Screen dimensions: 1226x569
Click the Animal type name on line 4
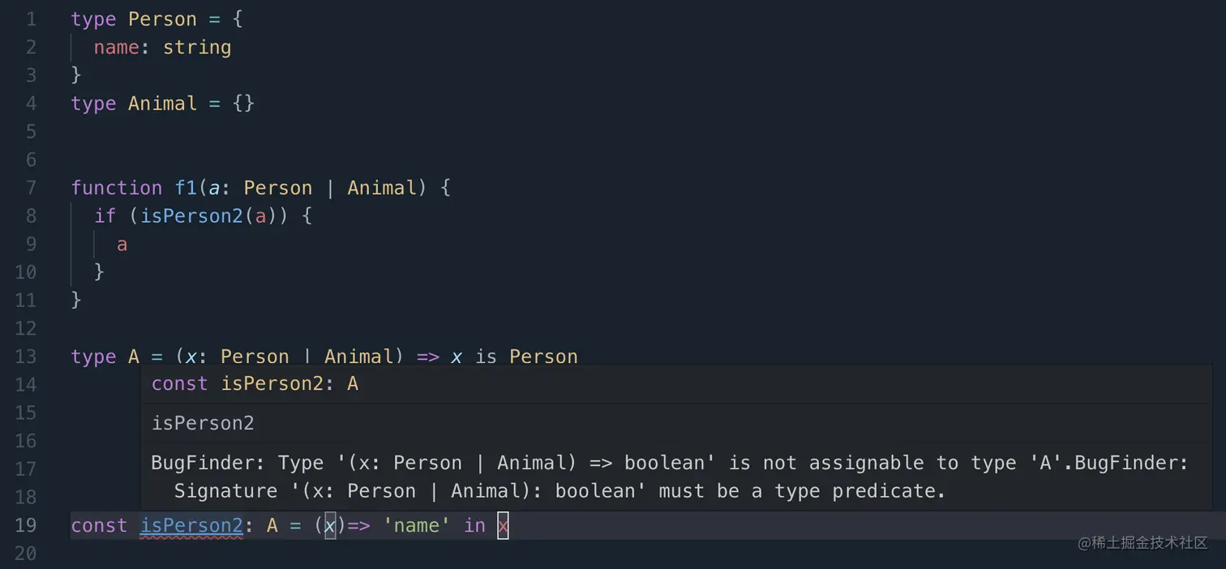[162, 104]
